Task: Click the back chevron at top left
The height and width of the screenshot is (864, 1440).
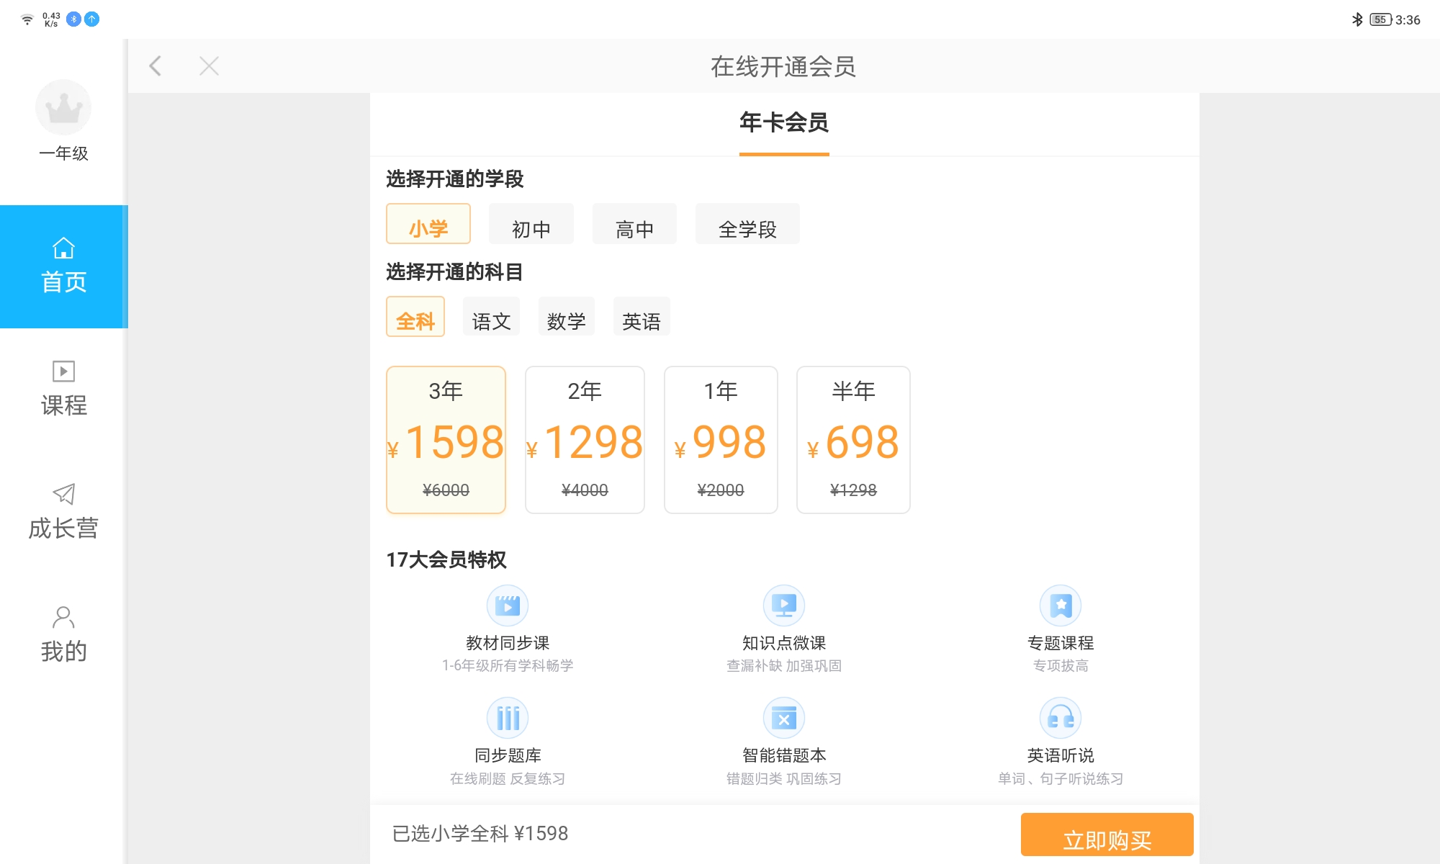Action: (x=154, y=66)
